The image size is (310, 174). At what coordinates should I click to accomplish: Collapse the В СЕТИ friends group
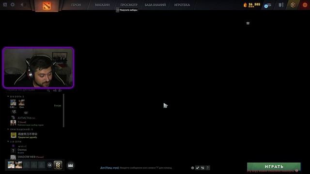point(8,142)
